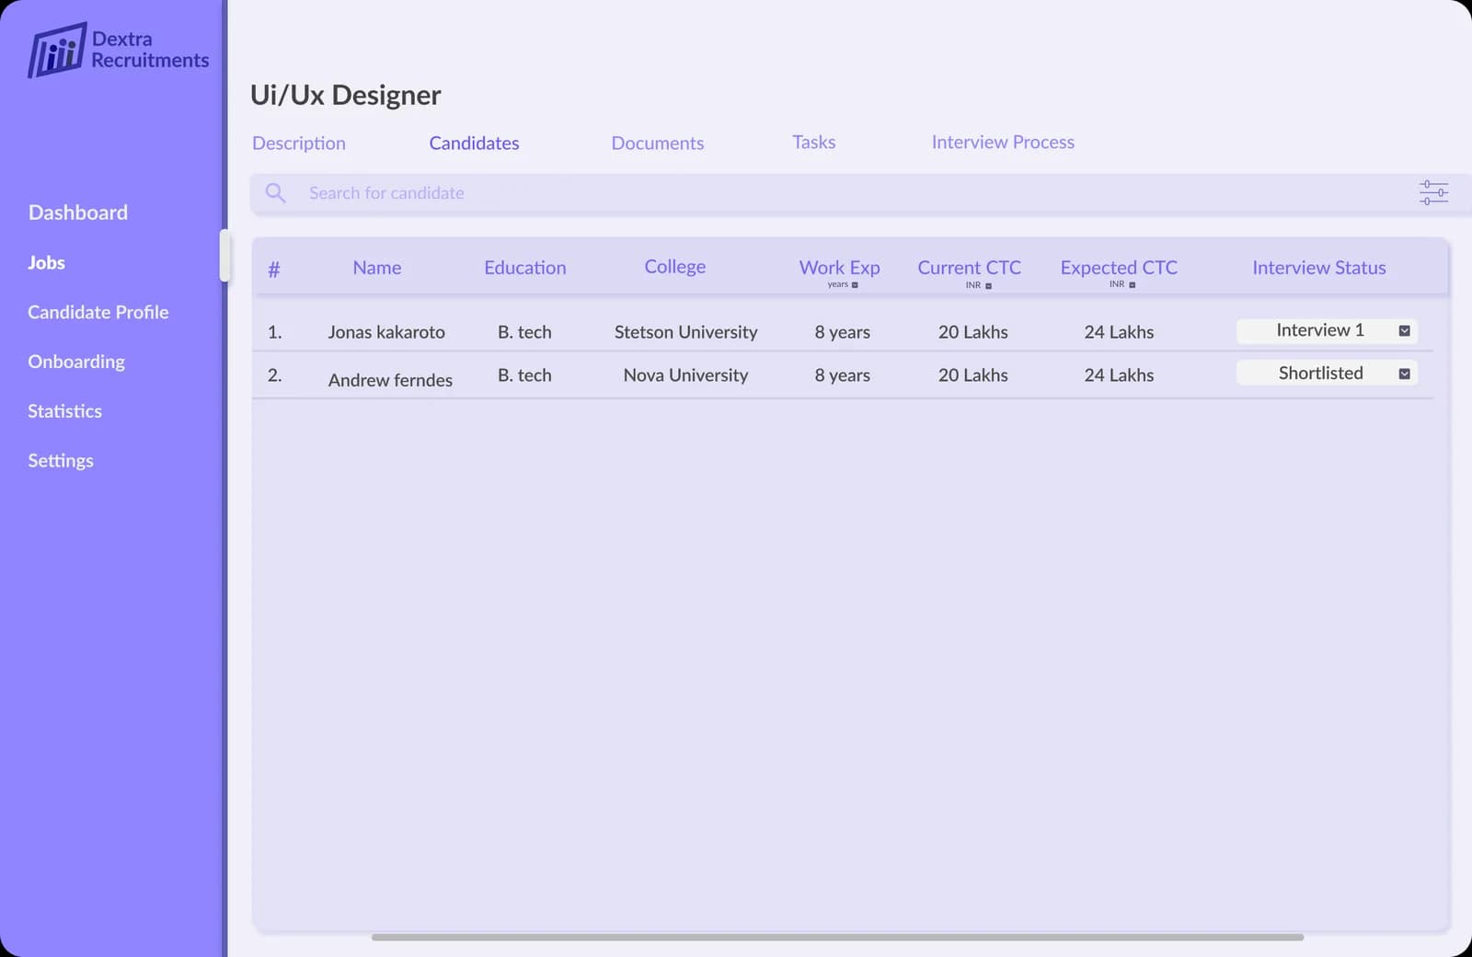Expand the Shortlisted status dropdown
1472x957 pixels.
pyautogui.click(x=1405, y=374)
